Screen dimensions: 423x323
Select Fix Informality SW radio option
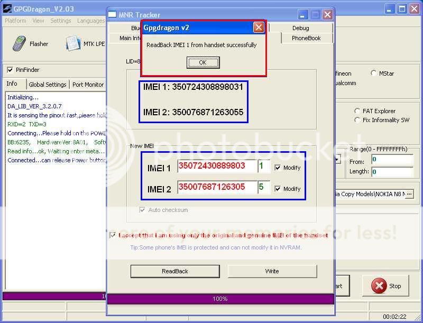click(357, 120)
